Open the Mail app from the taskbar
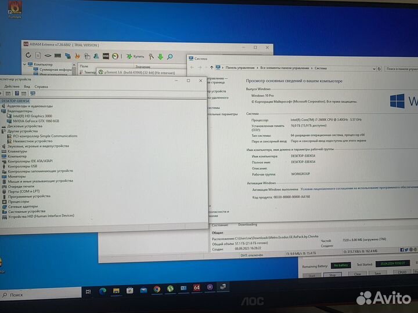This screenshot has height=313, width=418. [x=143, y=290]
